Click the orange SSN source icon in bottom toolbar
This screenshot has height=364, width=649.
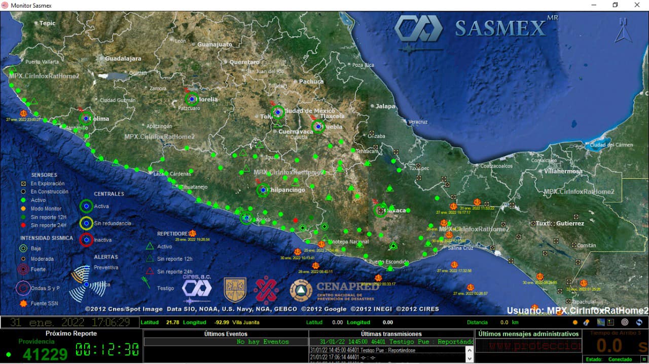pos(575,322)
